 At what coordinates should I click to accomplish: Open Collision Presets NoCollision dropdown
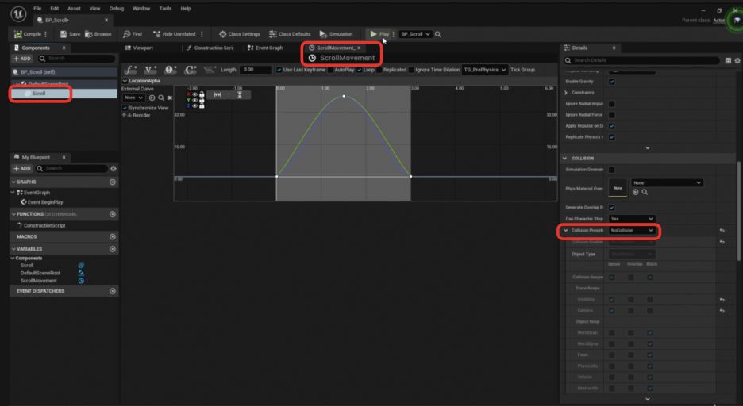632,231
